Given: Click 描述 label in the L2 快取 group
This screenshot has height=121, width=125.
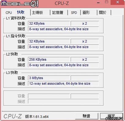Looking at the screenshot, I should click(21, 65).
